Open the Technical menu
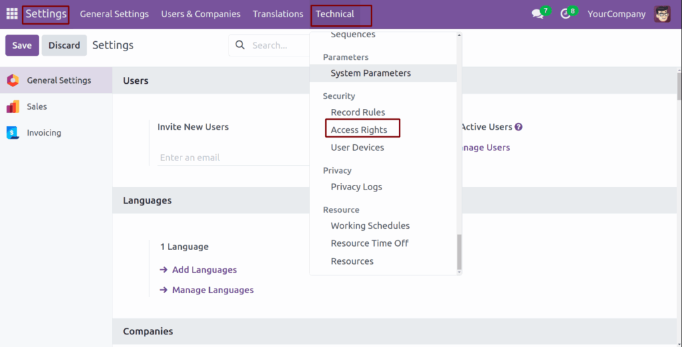Image resolution: width=682 pixels, height=347 pixels. 335,14
